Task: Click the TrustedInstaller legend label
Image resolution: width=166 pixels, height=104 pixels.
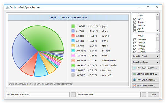Action: click(110, 65)
